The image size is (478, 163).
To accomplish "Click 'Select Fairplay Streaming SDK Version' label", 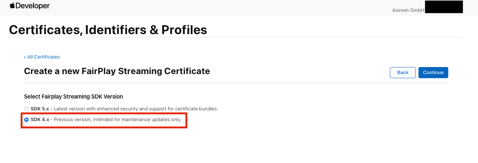I will click(x=73, y=97).
